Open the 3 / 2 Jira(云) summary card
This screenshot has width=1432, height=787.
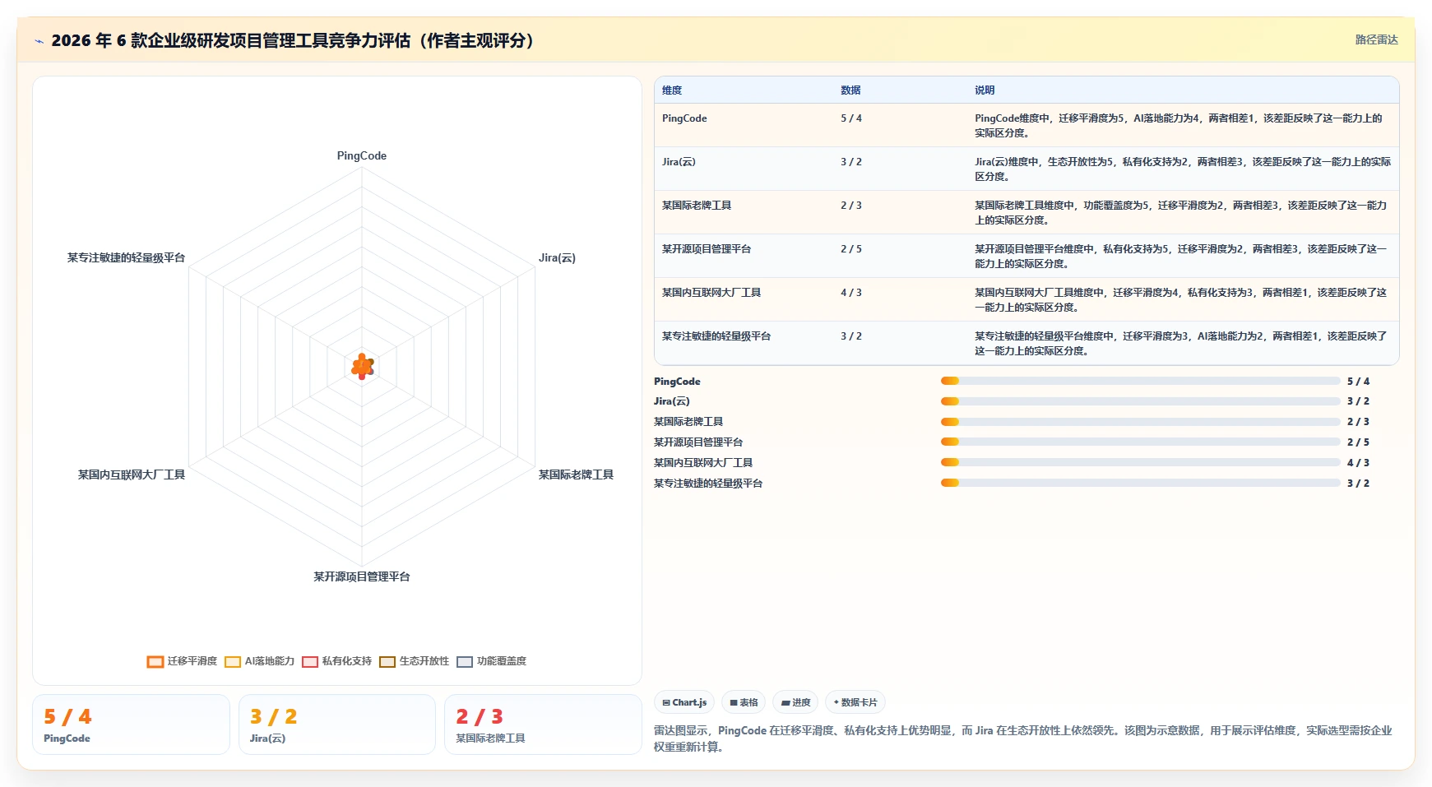pyautogui.click(x=337, y=725)
